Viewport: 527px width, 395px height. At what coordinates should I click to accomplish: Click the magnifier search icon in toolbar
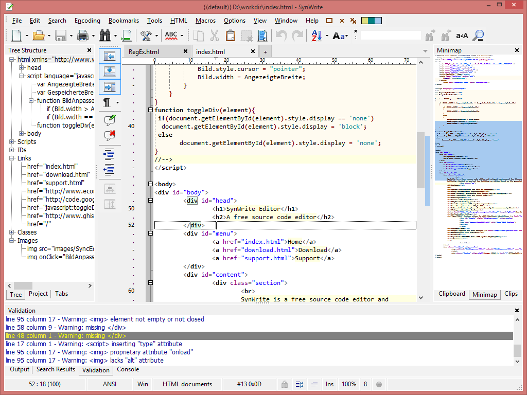point(478,35)
